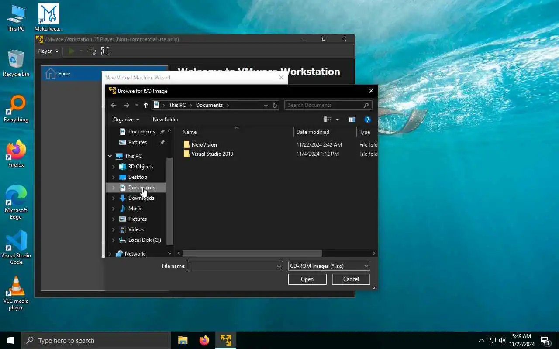Click Send Ctrl+Alt+Del icon in VMware toolbar
This screenshot has height=349, width=559.
pos(92,51)
